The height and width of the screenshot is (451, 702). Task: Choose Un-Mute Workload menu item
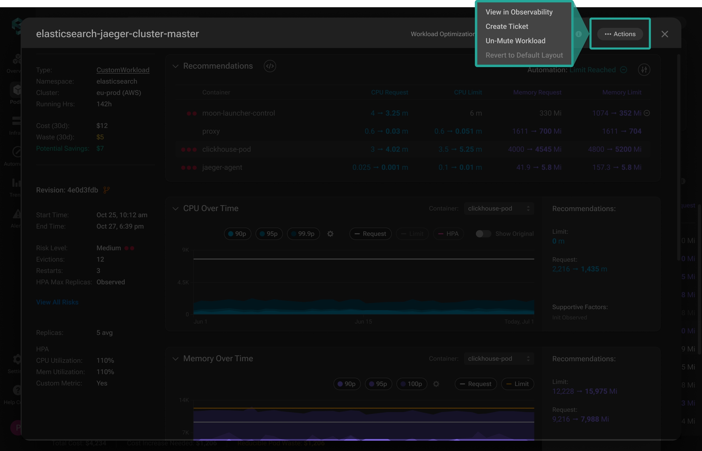(x=515, y=41)
